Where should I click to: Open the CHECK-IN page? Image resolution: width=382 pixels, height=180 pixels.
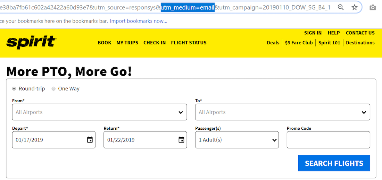[x=155, y=43]
